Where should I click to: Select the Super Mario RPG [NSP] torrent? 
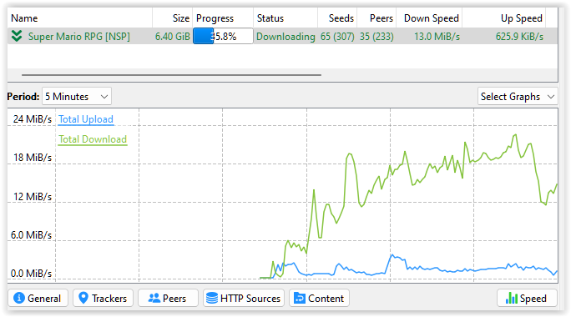point(282,36)
